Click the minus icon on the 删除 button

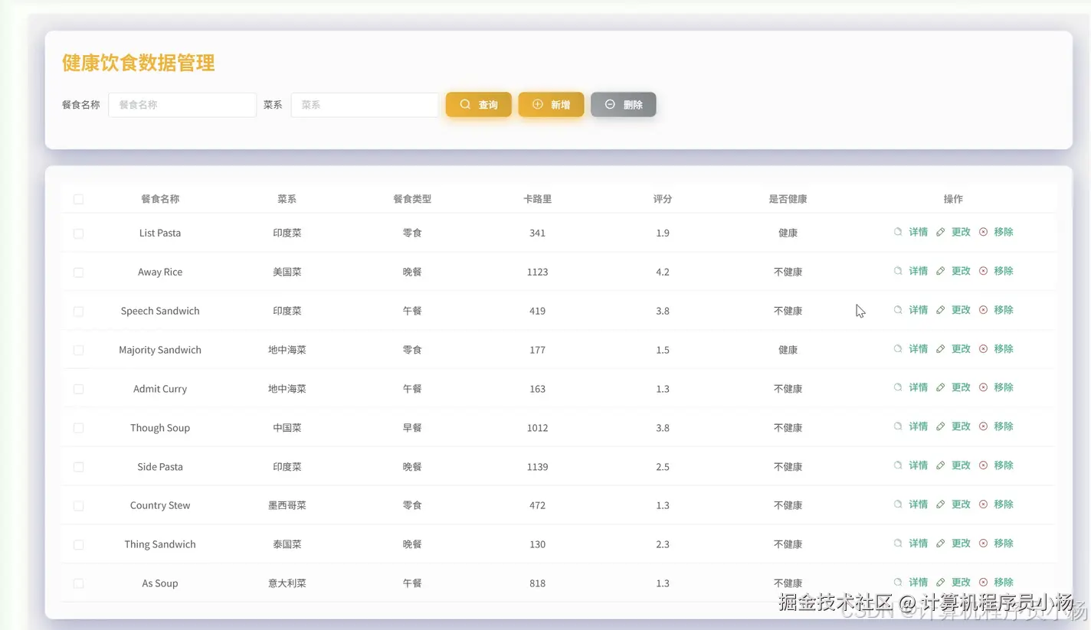(x=609, y=104)
